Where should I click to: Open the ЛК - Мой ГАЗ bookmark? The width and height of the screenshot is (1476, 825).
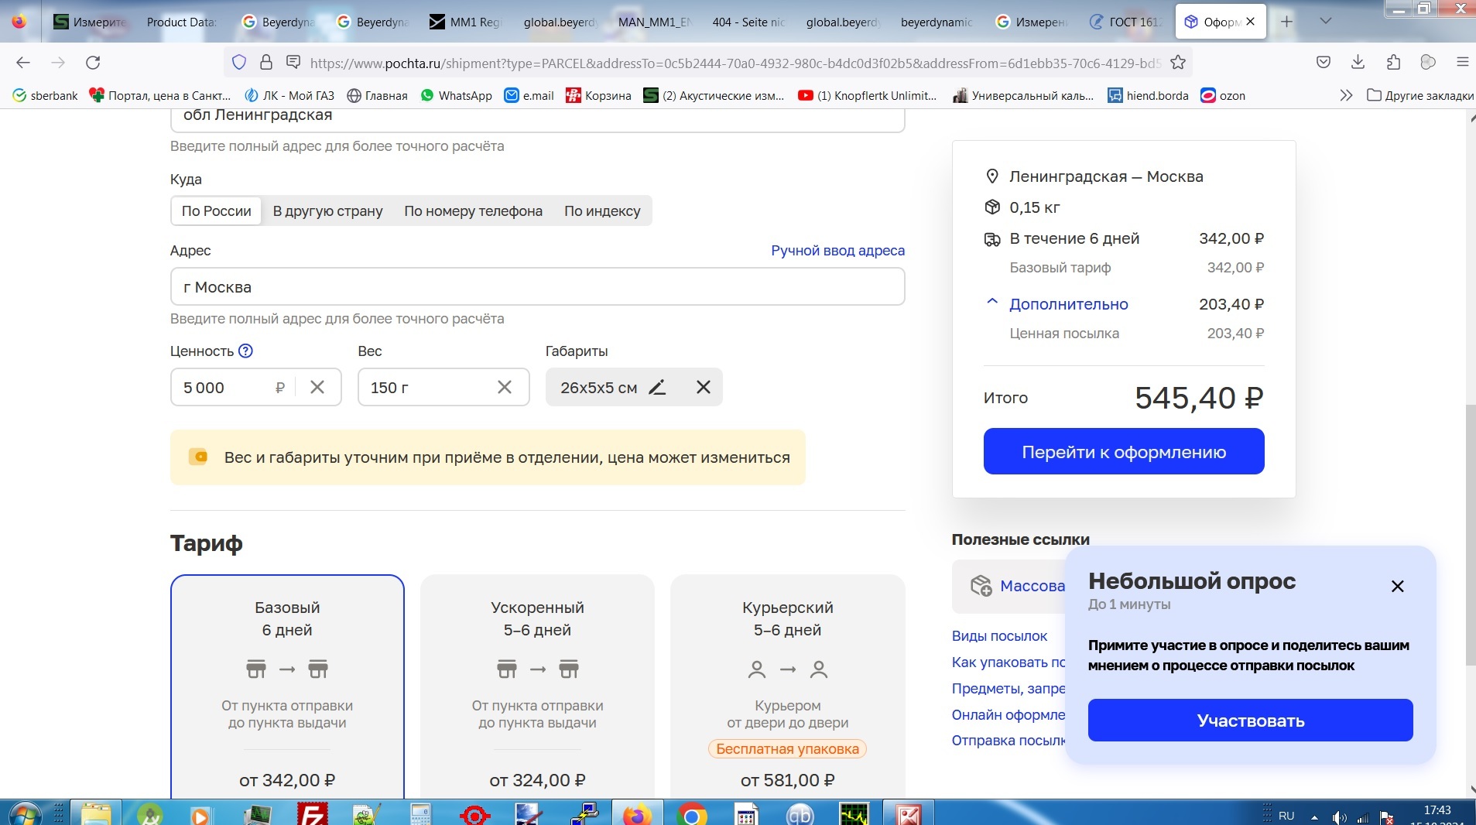click(289, 95)
